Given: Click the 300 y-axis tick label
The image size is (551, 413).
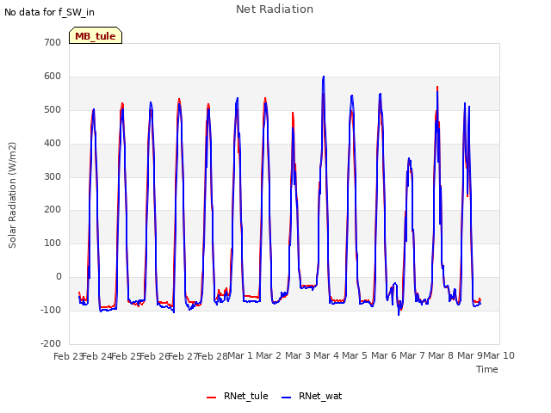Looking at the screenshot, I should 53,176.
